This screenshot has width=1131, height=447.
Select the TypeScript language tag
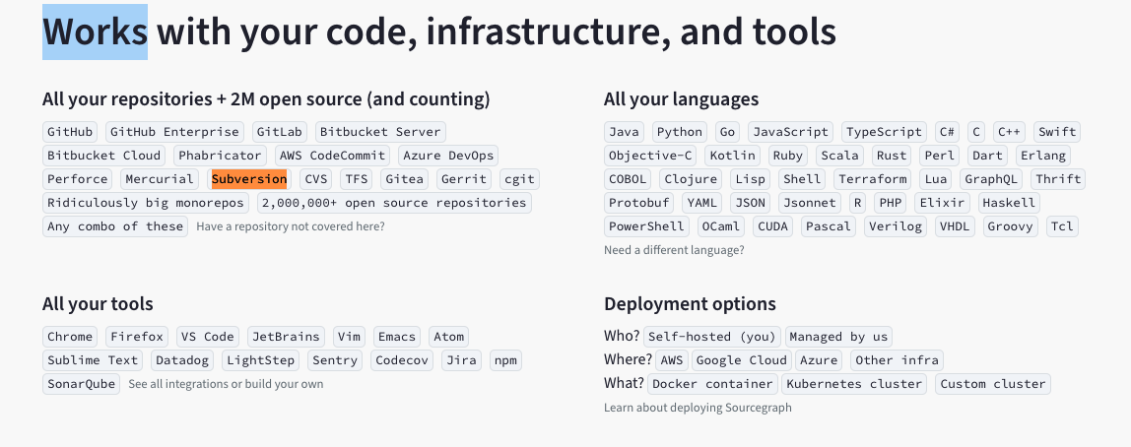click(885, 132)
